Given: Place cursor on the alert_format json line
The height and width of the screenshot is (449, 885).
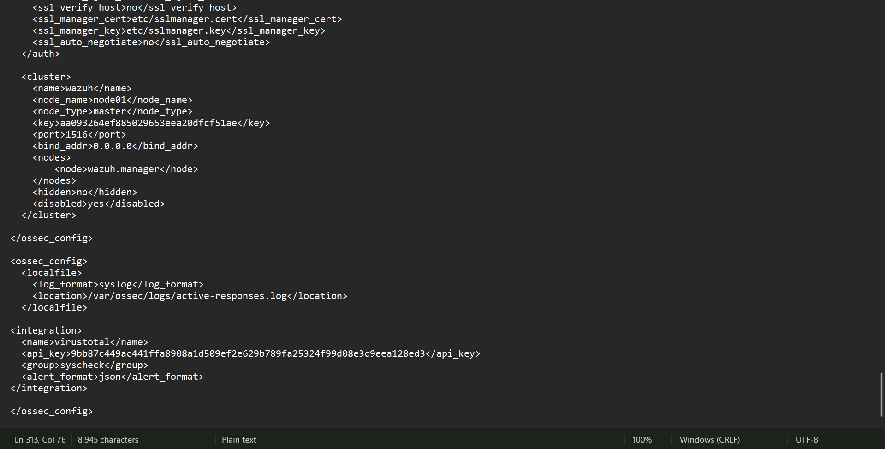Looking at the screenshot, I should point(112,377).
